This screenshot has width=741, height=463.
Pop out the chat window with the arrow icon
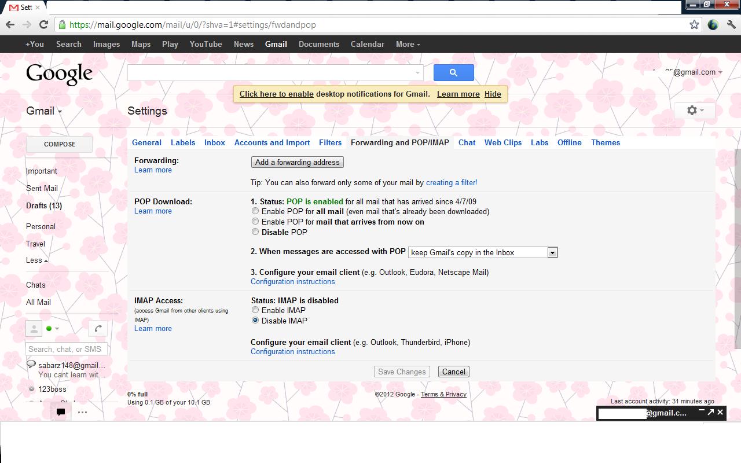coord(710,412)
